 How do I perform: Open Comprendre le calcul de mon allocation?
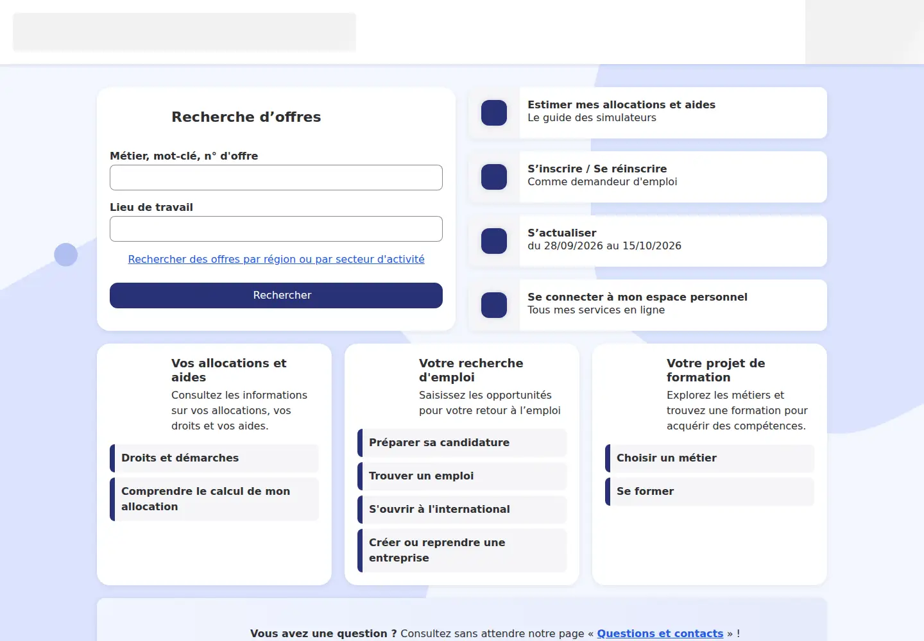coord(214,499)
